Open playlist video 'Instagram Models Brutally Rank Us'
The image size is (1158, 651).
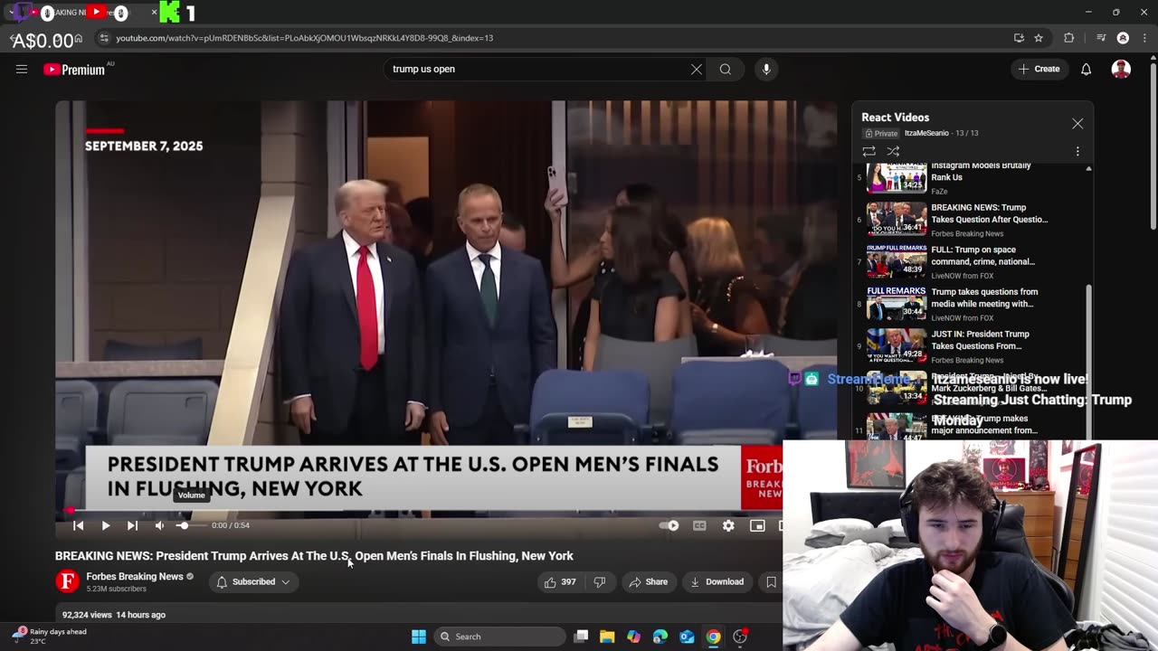tap(973, 177)
